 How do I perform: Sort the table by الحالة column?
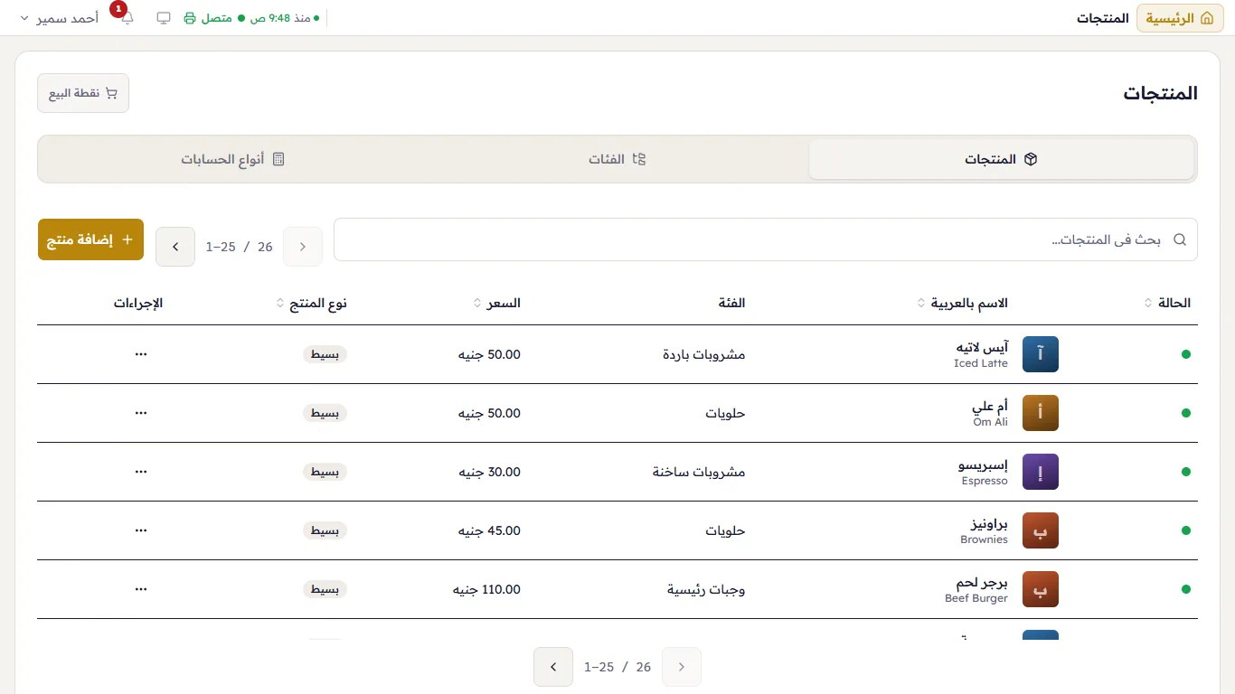click(x=1167, y=303)
